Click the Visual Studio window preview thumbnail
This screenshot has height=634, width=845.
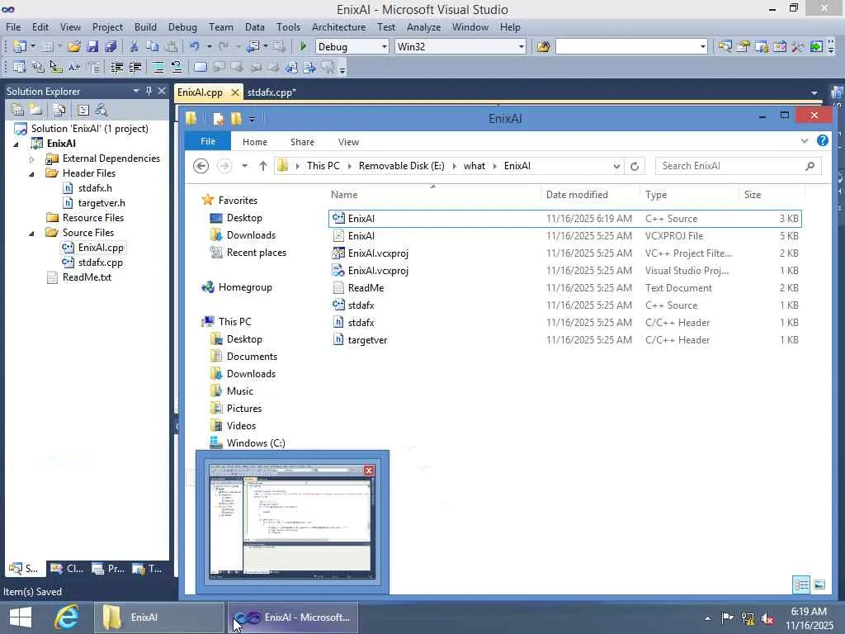[291, 522]
